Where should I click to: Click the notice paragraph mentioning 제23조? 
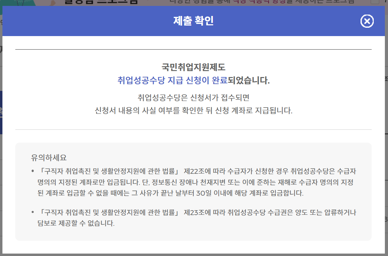click(x=197, y=218)
